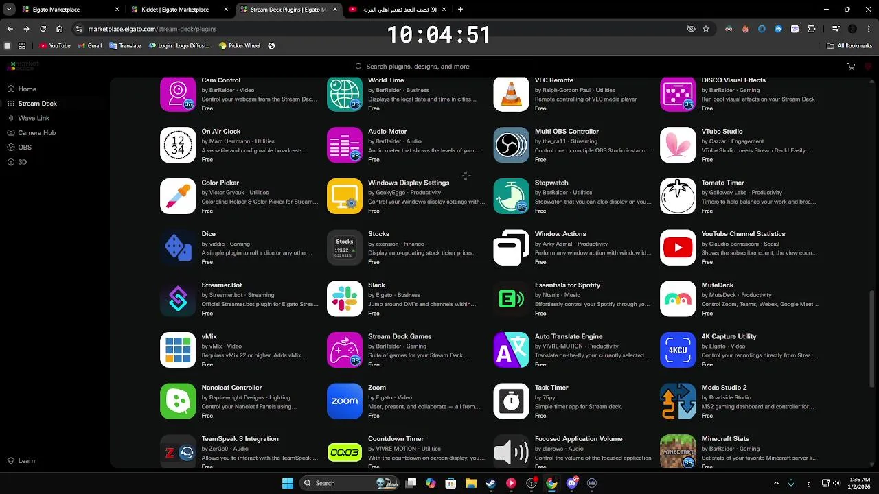Open the Dice plugin icon
Screen dimensions: 879x494
coord(178,248)
